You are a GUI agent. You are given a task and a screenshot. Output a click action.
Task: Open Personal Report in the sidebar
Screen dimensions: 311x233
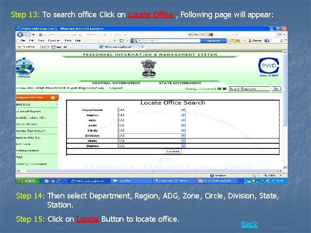[37, 111]
